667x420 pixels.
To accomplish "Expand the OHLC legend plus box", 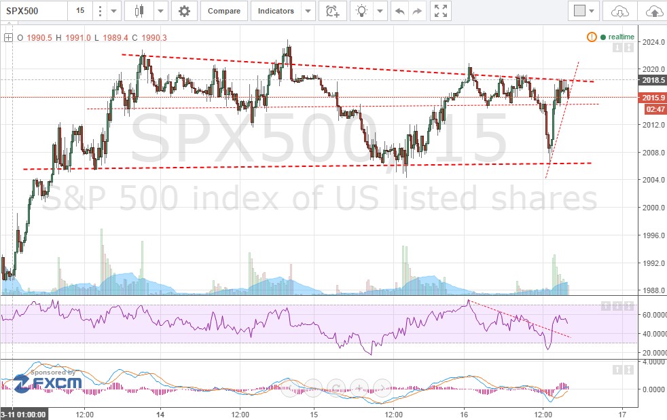I will (x=8, y=37).
